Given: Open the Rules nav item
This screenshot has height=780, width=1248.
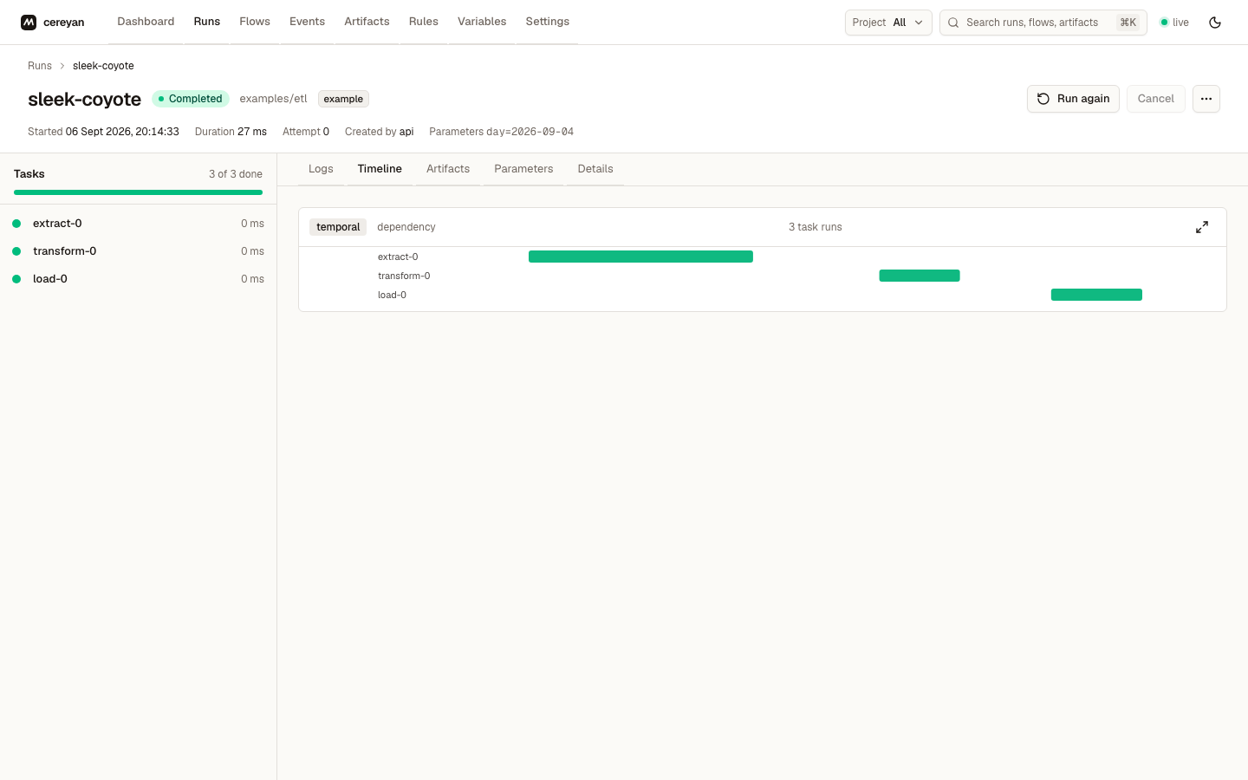Looking at the screenshot, I should [x=424, y=22].
